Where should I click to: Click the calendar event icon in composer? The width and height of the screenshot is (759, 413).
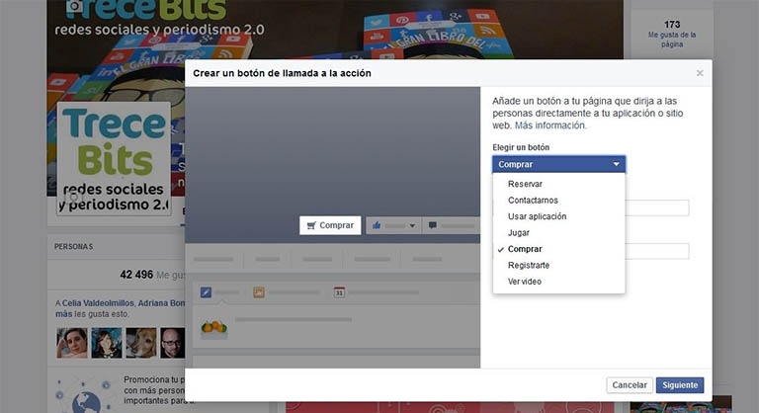[x=339, y=291]
